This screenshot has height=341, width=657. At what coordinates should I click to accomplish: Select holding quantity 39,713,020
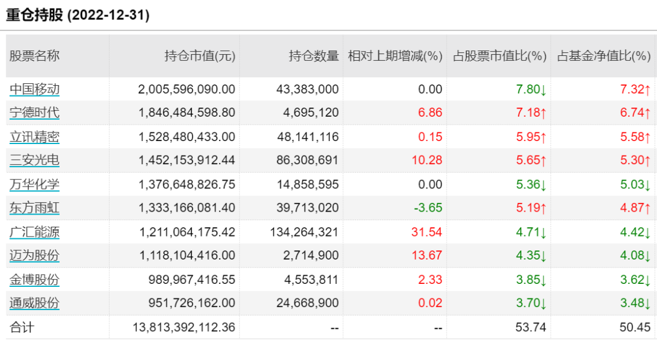[308, 208]
